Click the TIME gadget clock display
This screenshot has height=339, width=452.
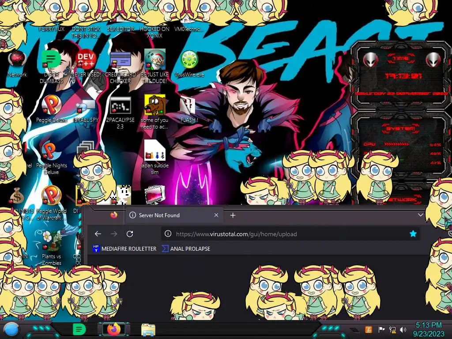pos(403,76)
